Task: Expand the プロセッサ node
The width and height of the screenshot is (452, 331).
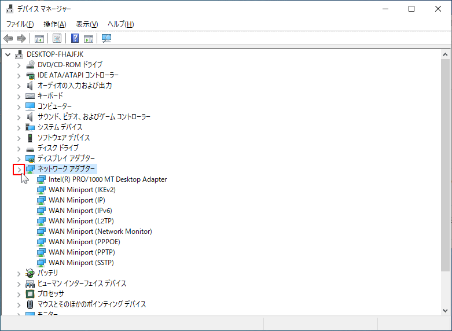Action: pos(19,295)
